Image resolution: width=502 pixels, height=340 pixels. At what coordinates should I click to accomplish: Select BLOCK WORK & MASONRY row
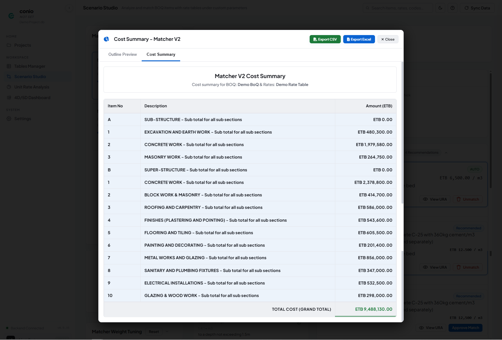(x=250, y=195)
